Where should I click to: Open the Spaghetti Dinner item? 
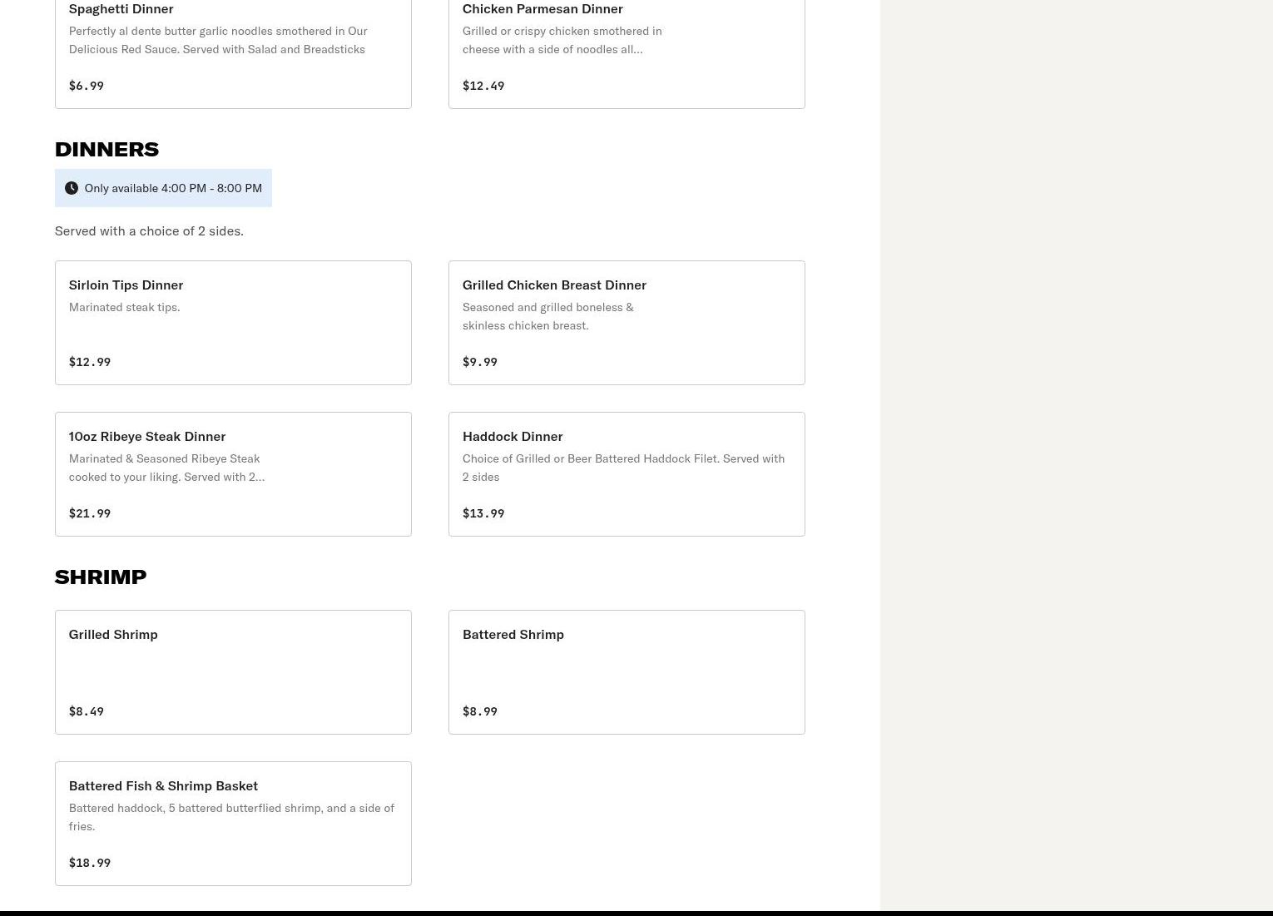click(233, 50)
